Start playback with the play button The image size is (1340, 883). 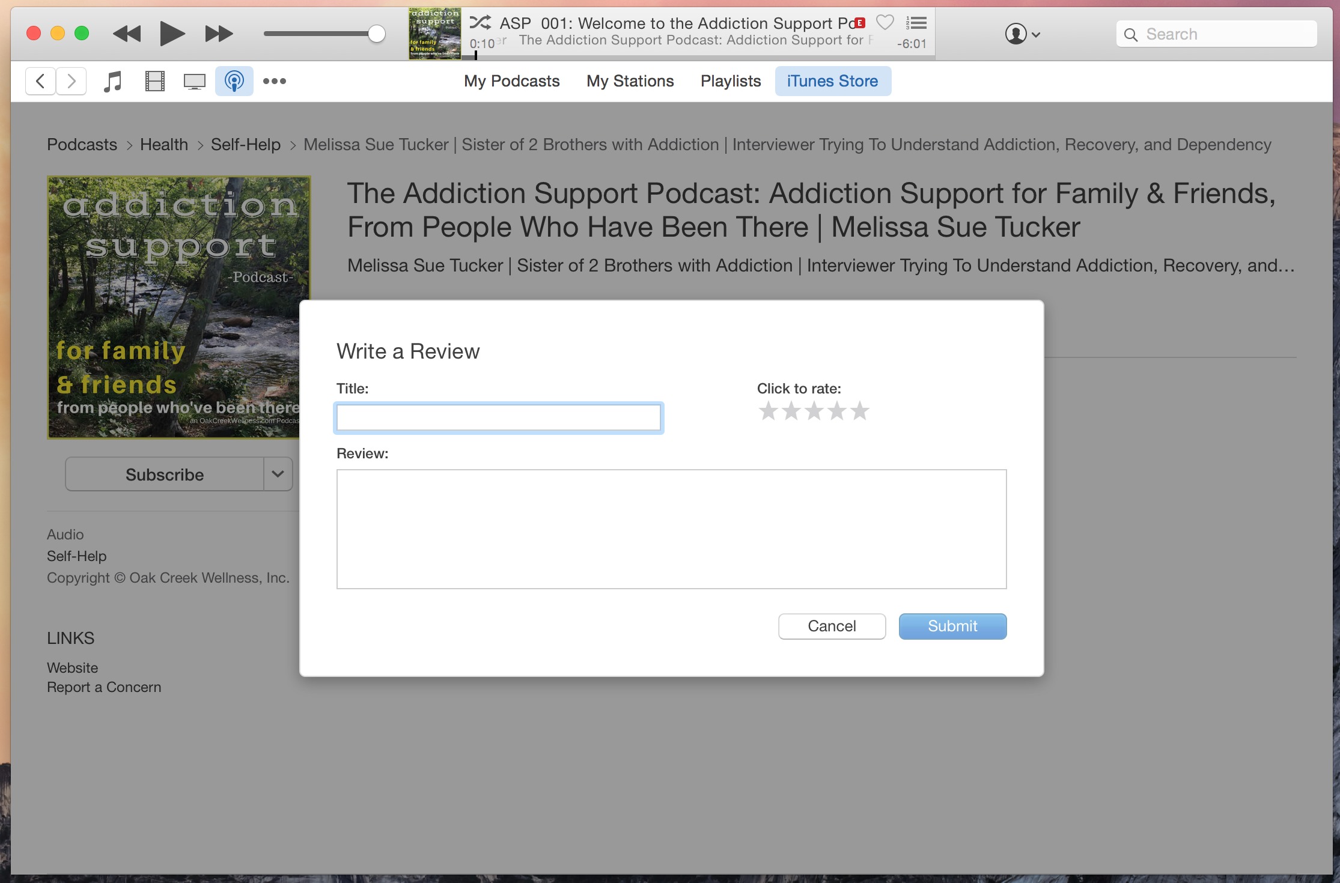(x=172, y=34)
